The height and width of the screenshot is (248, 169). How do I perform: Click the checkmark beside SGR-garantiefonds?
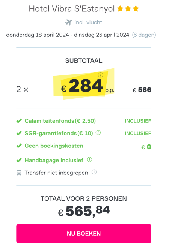click(19, 133)
